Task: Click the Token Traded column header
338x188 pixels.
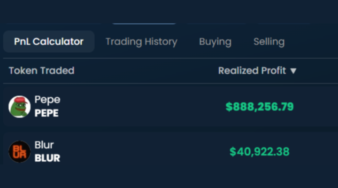Action: [x=41, y=71]
